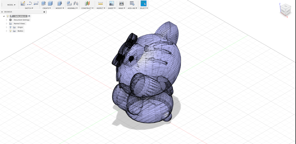Toggle visibility lightbulb of Hello_kitty v1
This screenshot has width=296, height=144.
tap(8, 16)
